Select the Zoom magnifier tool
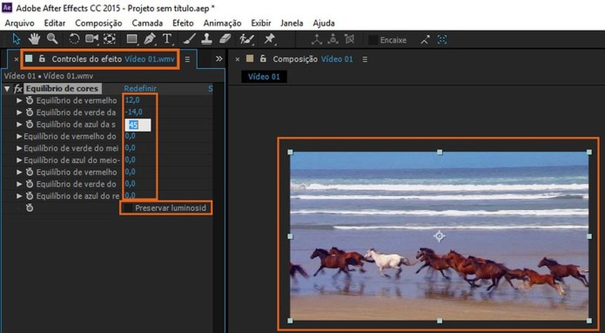The height and width of the screenshot is (333, 605). (52, 39)
